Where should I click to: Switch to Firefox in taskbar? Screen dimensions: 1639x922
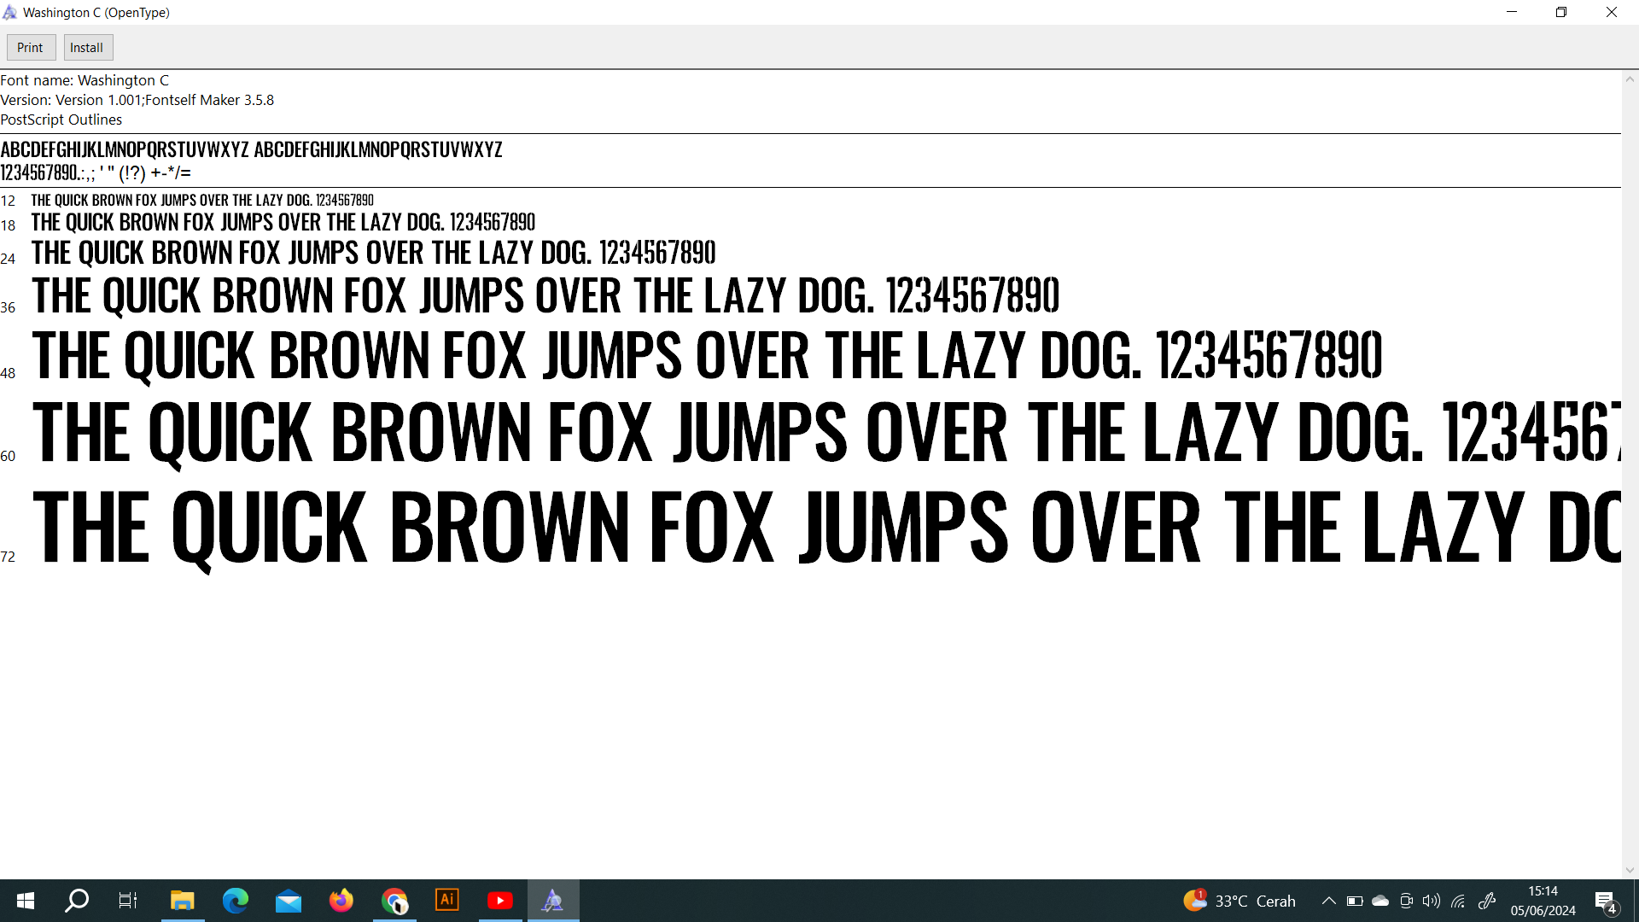(x=341, y=901)
